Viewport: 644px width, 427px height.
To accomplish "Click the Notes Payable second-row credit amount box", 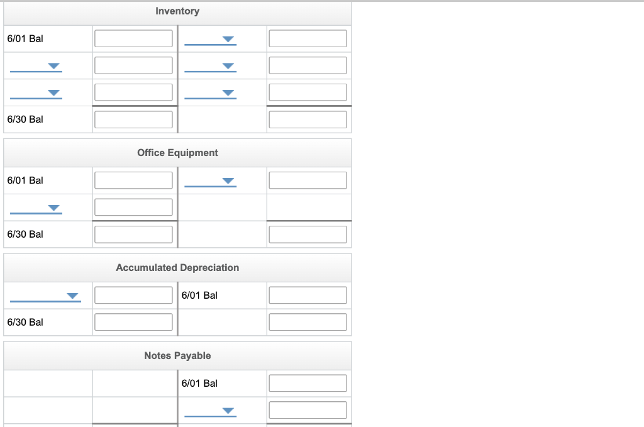I will click(308, 409).
